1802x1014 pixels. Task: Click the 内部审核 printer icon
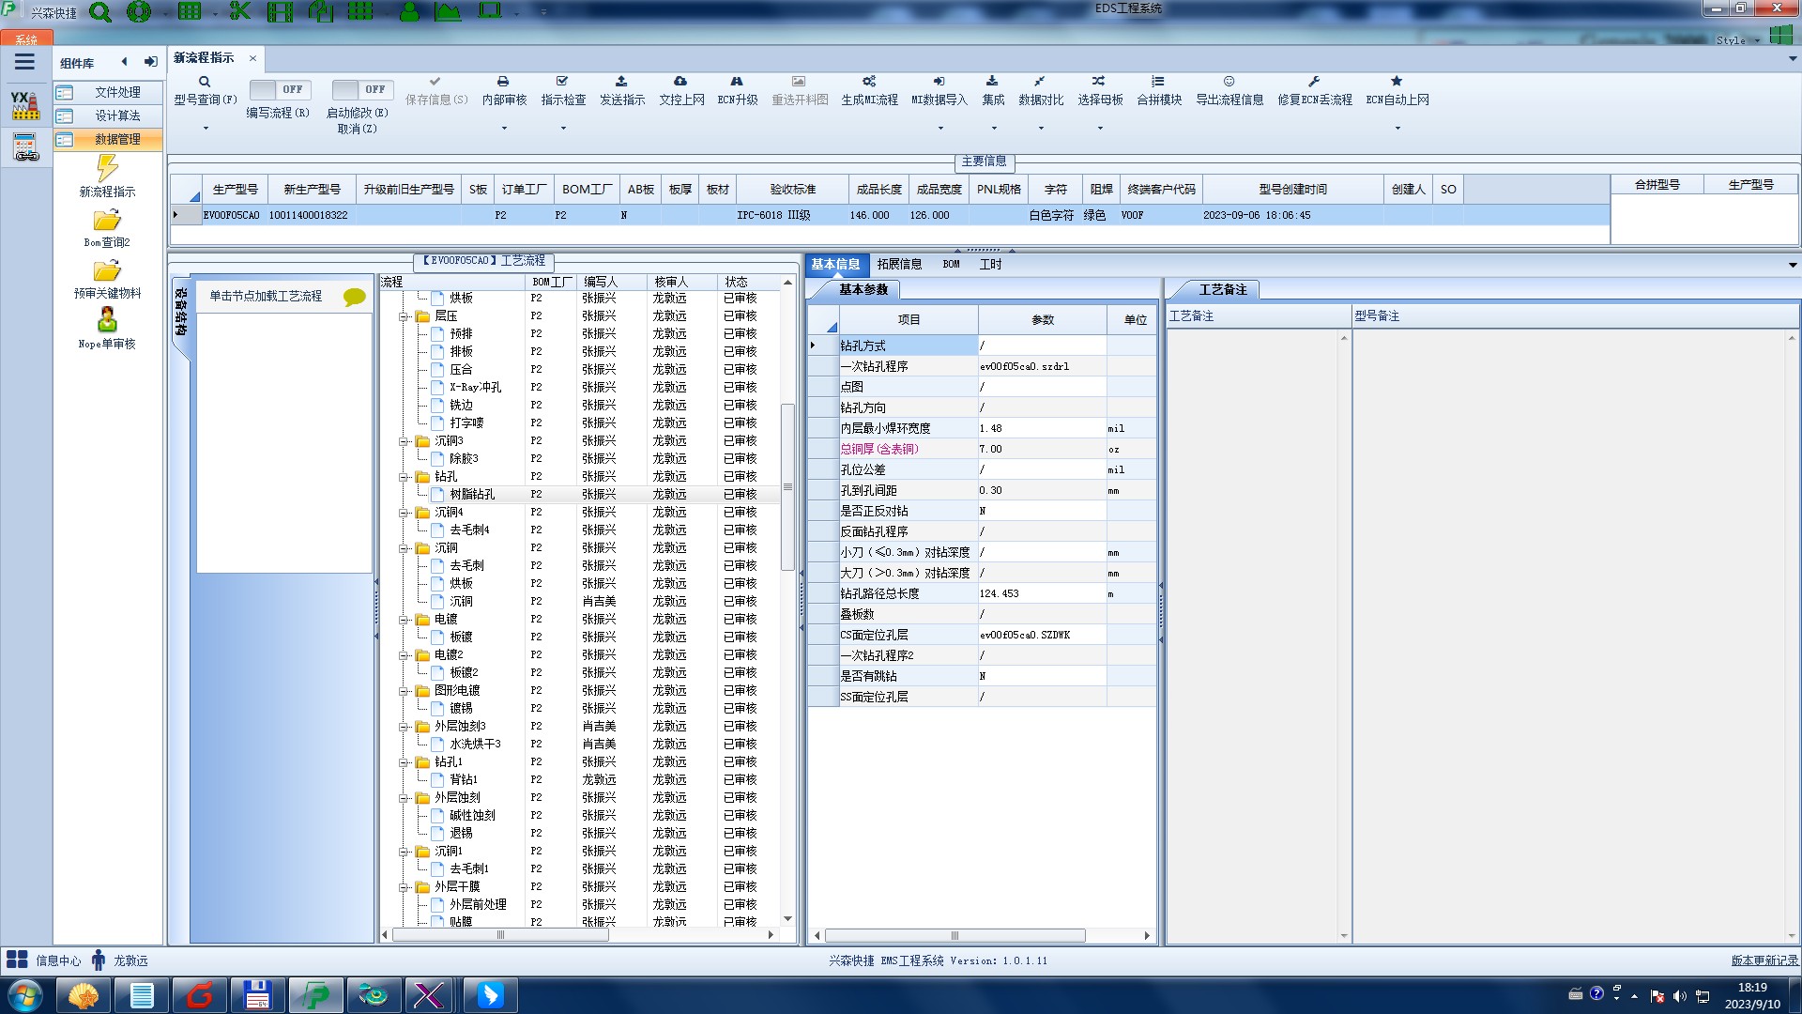tap(503, 82)
